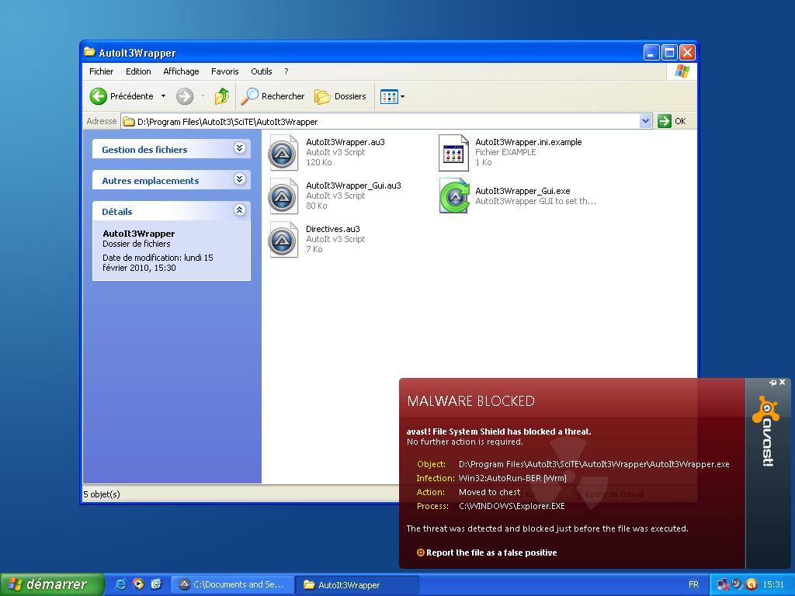Select the AutoIt3Wrapper_Gui.exe application icon
The width and height of the screenshot is (795, 596).
click(x=453, y=196)
